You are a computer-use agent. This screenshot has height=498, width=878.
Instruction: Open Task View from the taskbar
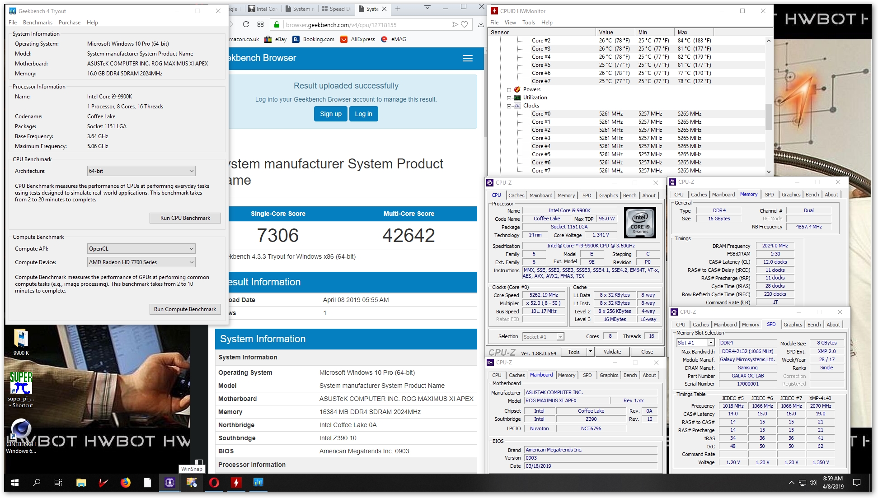pyautogui.click(x=58, y=482)
